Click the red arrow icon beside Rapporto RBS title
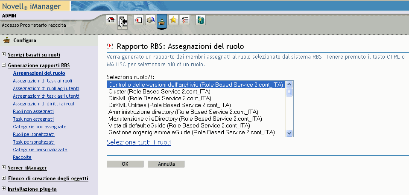 tap(110, 46)
